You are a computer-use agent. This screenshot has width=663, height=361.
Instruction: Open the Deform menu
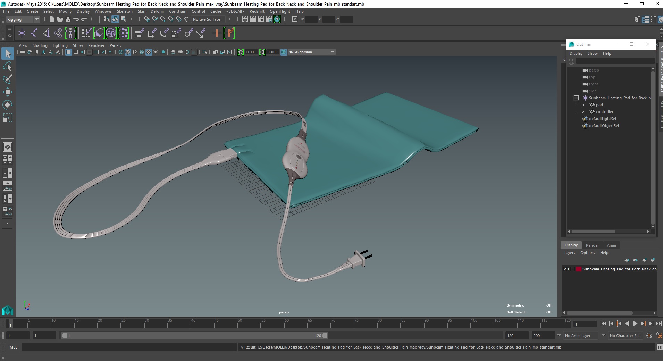[157, 11]
